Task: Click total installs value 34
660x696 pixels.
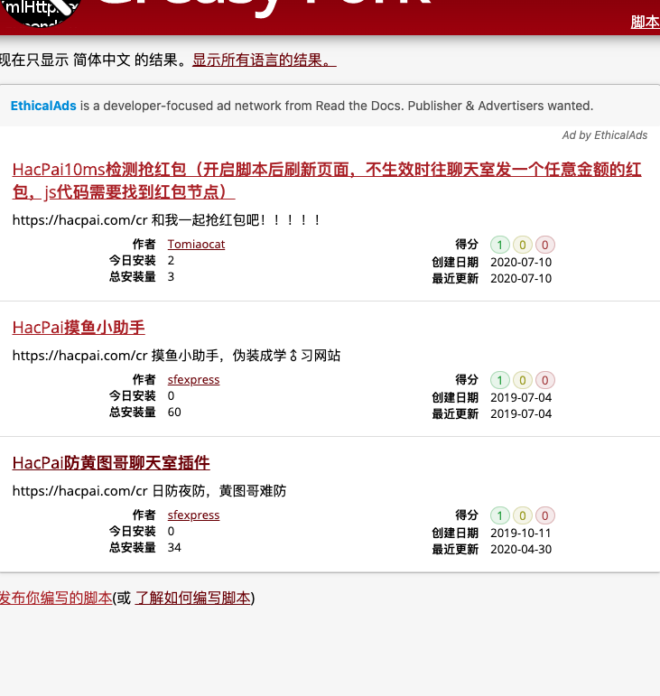Action: (x=174, y=547)
